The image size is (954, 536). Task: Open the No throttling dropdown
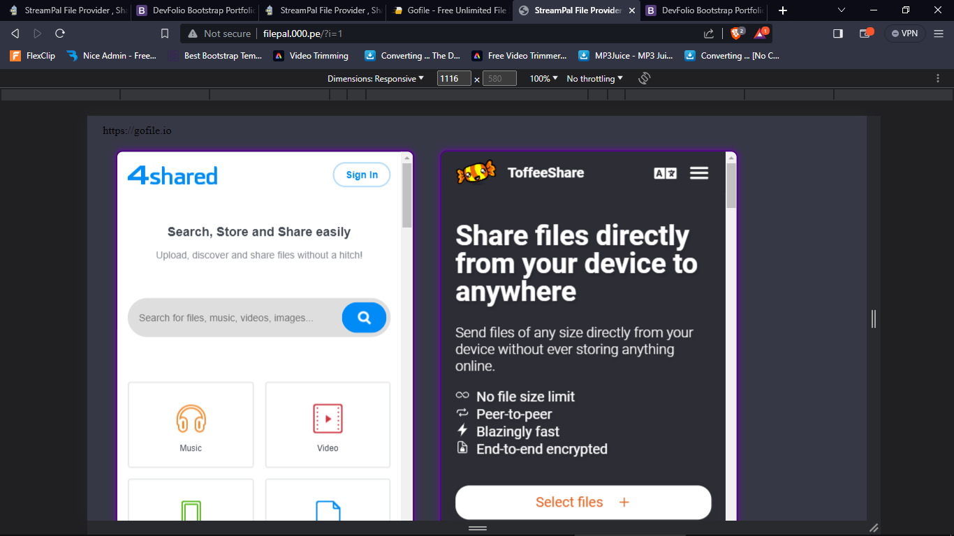(594, 79)
